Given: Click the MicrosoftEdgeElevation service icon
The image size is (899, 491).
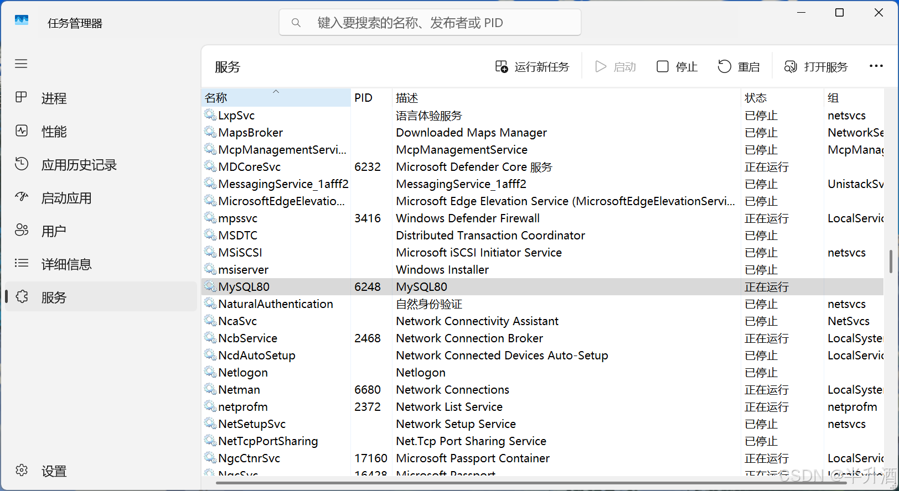Looking at the screenshot, I should tap(210, 201).
